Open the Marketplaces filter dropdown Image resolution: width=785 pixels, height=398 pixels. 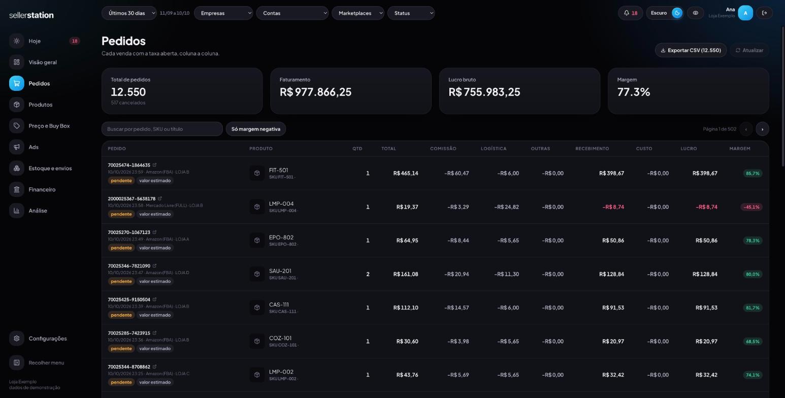point(358,13)
